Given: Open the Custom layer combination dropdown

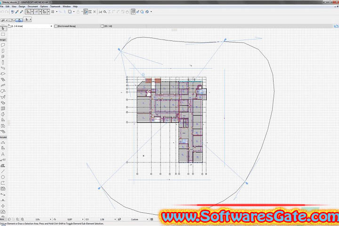Looking at the screenshot, I should (x=147, y=219).
